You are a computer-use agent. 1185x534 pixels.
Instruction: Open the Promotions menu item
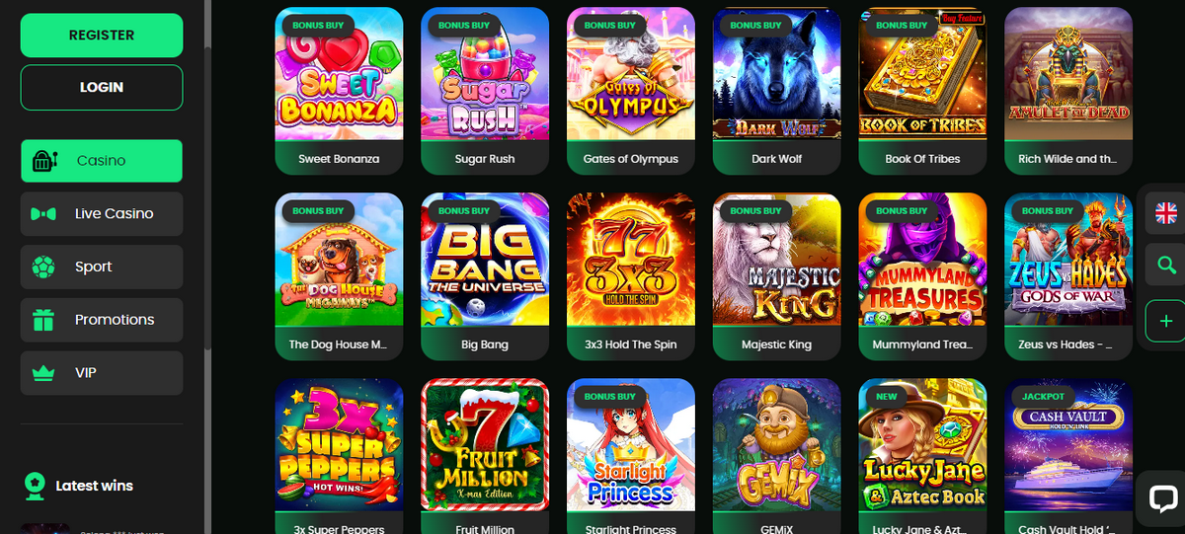pyautogui.click(x=102, y=320)
